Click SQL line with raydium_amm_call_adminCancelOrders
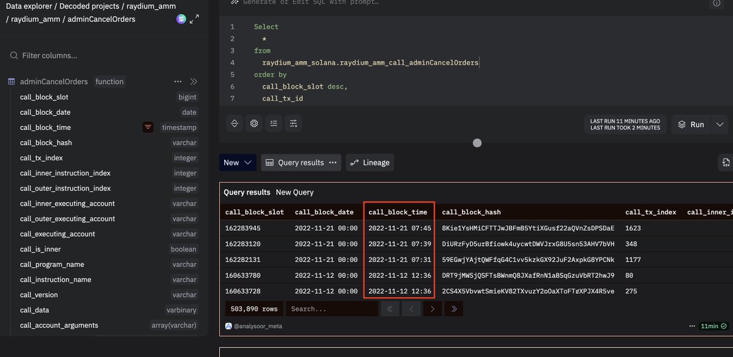 (x=370, y=62)
